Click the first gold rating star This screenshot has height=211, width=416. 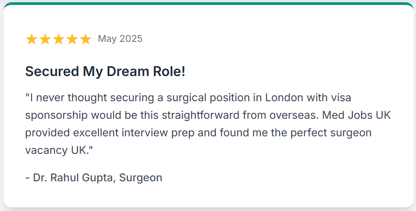(x=31, y=39)
